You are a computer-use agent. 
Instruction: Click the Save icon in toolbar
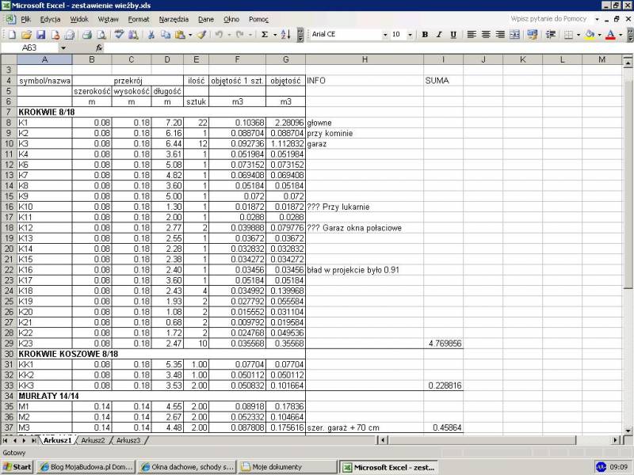tap(40, 35)
